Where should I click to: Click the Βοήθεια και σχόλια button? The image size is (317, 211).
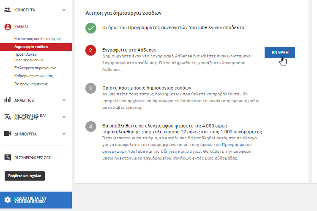click(x=25, y=176)
